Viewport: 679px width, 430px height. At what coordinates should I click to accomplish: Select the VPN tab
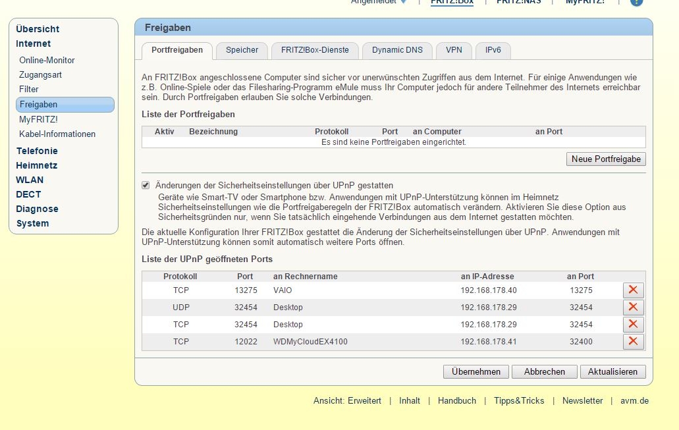454,50
